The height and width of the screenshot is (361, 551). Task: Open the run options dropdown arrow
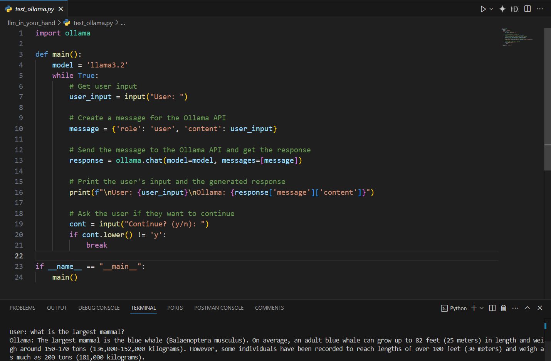pos(491,9)
